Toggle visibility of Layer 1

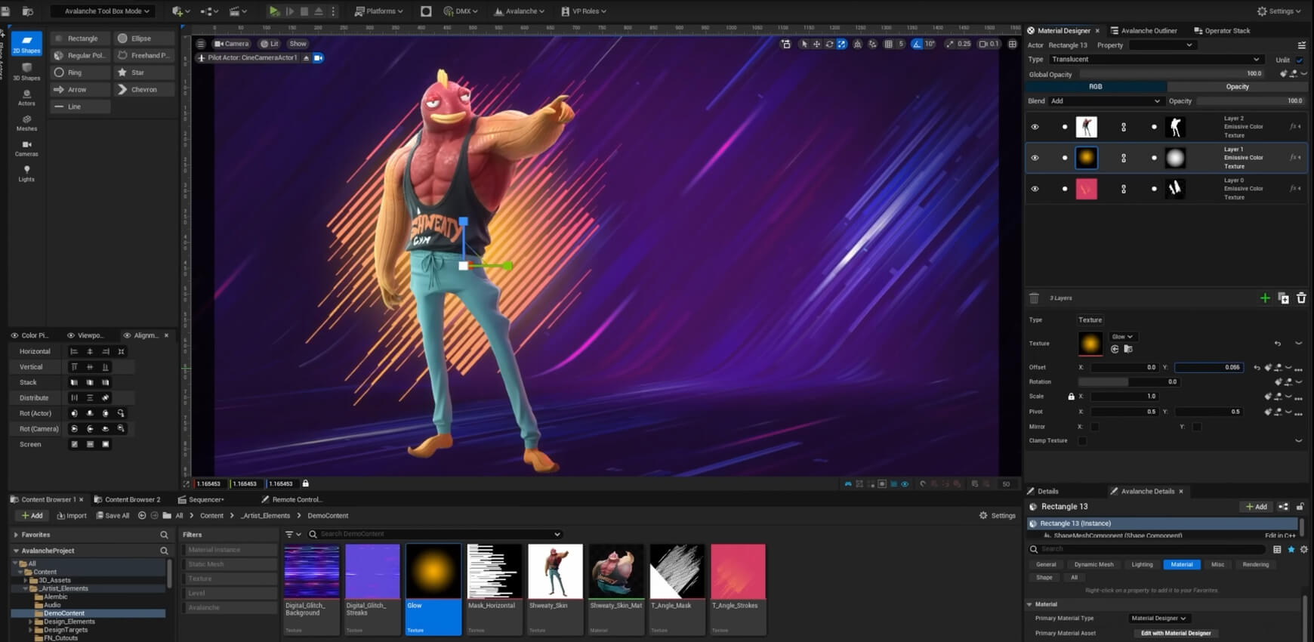click(1035, 158)
